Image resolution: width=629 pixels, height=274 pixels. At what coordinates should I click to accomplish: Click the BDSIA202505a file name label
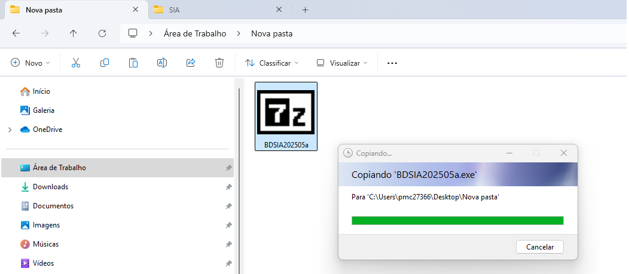pyautogui.click(x=286, y=144)
